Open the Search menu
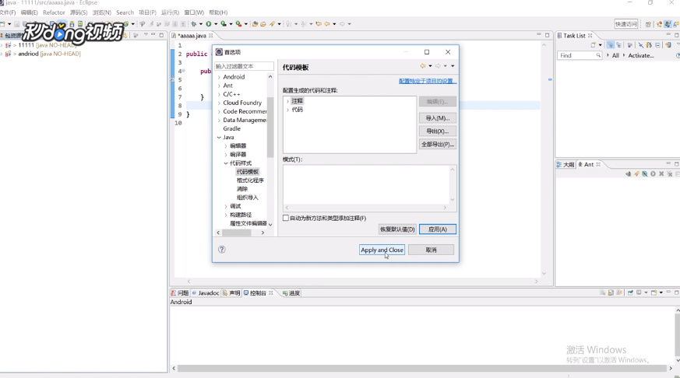The width and height of the screenshot is (680, 378). point(125,12)
